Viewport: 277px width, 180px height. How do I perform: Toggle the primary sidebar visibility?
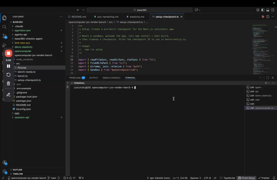tap(263, 10)
